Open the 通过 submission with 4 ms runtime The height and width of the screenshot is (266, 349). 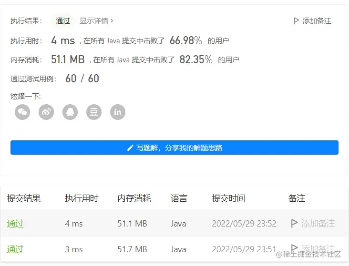click(x=15, y=224)
